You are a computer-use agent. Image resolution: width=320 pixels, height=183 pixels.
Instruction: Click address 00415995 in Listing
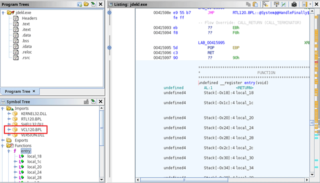point(162,48)
